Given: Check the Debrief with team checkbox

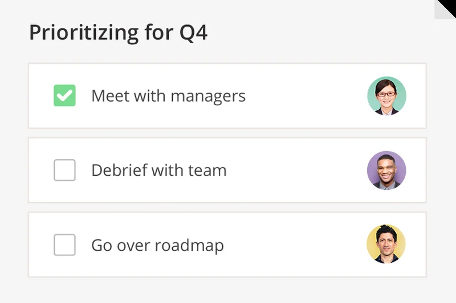Looking at the screenshot, I should pyautogui.click(x=64, y=170).
